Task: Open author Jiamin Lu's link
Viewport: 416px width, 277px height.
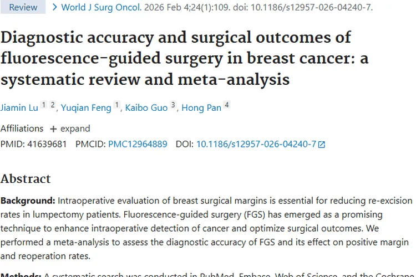Action: (x=19, y=107)
